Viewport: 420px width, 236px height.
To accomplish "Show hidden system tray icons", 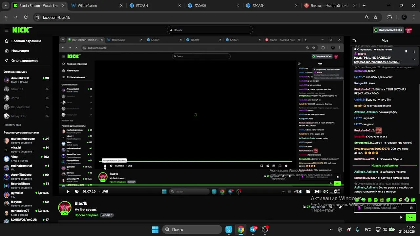I will pyautogui.click(x=331, y=229).
